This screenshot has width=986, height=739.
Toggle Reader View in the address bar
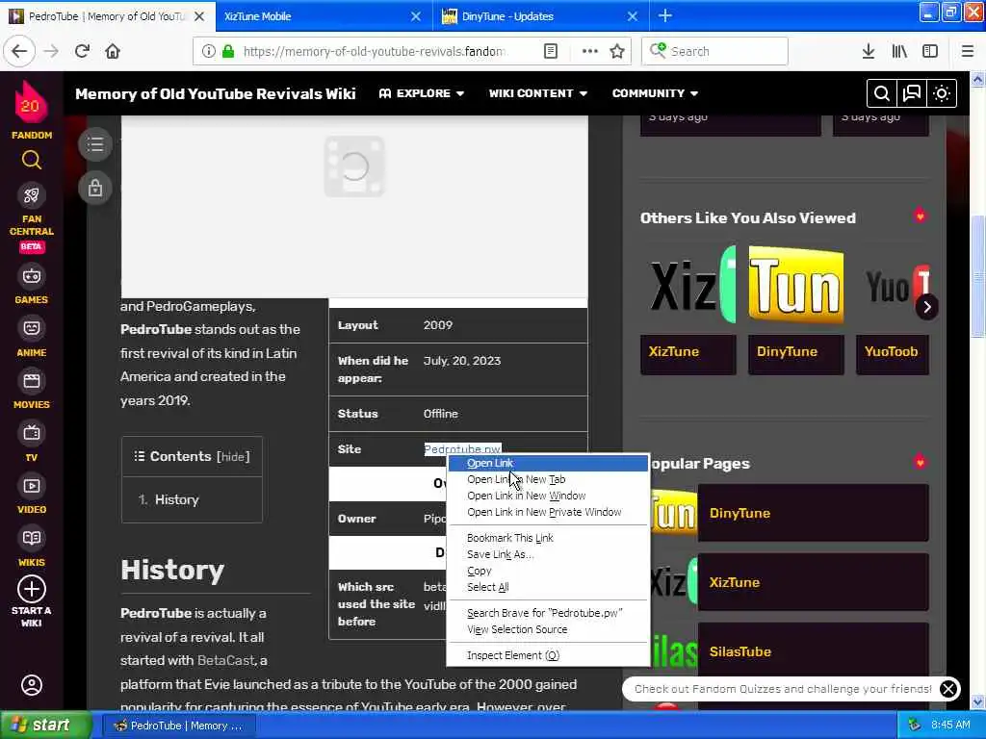point(551,51)
